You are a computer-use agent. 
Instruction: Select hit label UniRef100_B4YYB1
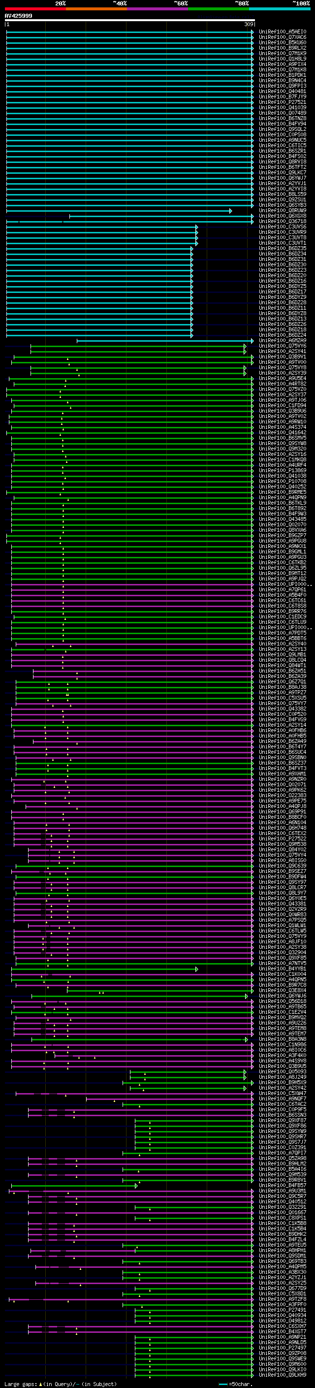(283, 969)
